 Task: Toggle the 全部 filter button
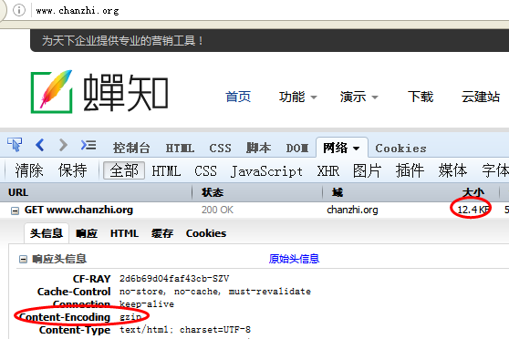[124, 170]
